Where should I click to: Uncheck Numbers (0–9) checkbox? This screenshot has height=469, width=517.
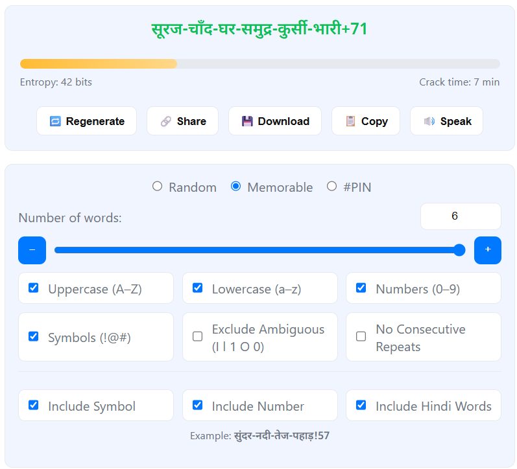(361, 288)
